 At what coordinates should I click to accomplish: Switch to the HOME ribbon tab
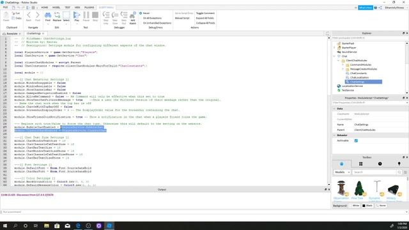click(45, 8)
